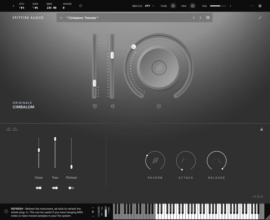Toggle the Close microphone switch

point(39,188)
